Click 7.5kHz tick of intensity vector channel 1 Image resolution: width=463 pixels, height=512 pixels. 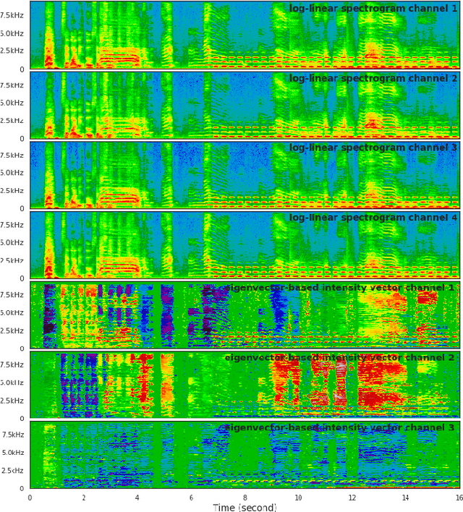coord(14,295)
